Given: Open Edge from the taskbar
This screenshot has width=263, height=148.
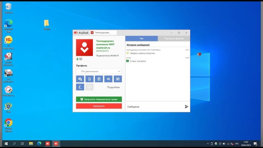Looking at the screenshot, I should pyautogui.click(x=39, y=144).
